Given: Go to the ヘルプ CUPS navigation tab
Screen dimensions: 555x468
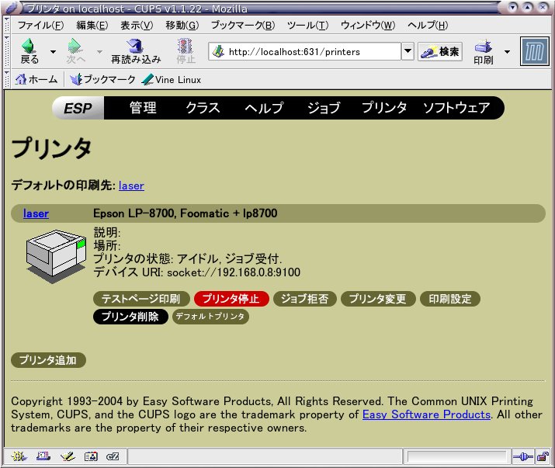Looking at the screenshot, I should pos(265,108).
